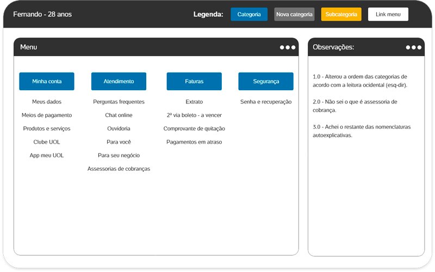Click Senha e recuperação under Segurança
Screen dimensions: 435x272
[x=266, y=102]
